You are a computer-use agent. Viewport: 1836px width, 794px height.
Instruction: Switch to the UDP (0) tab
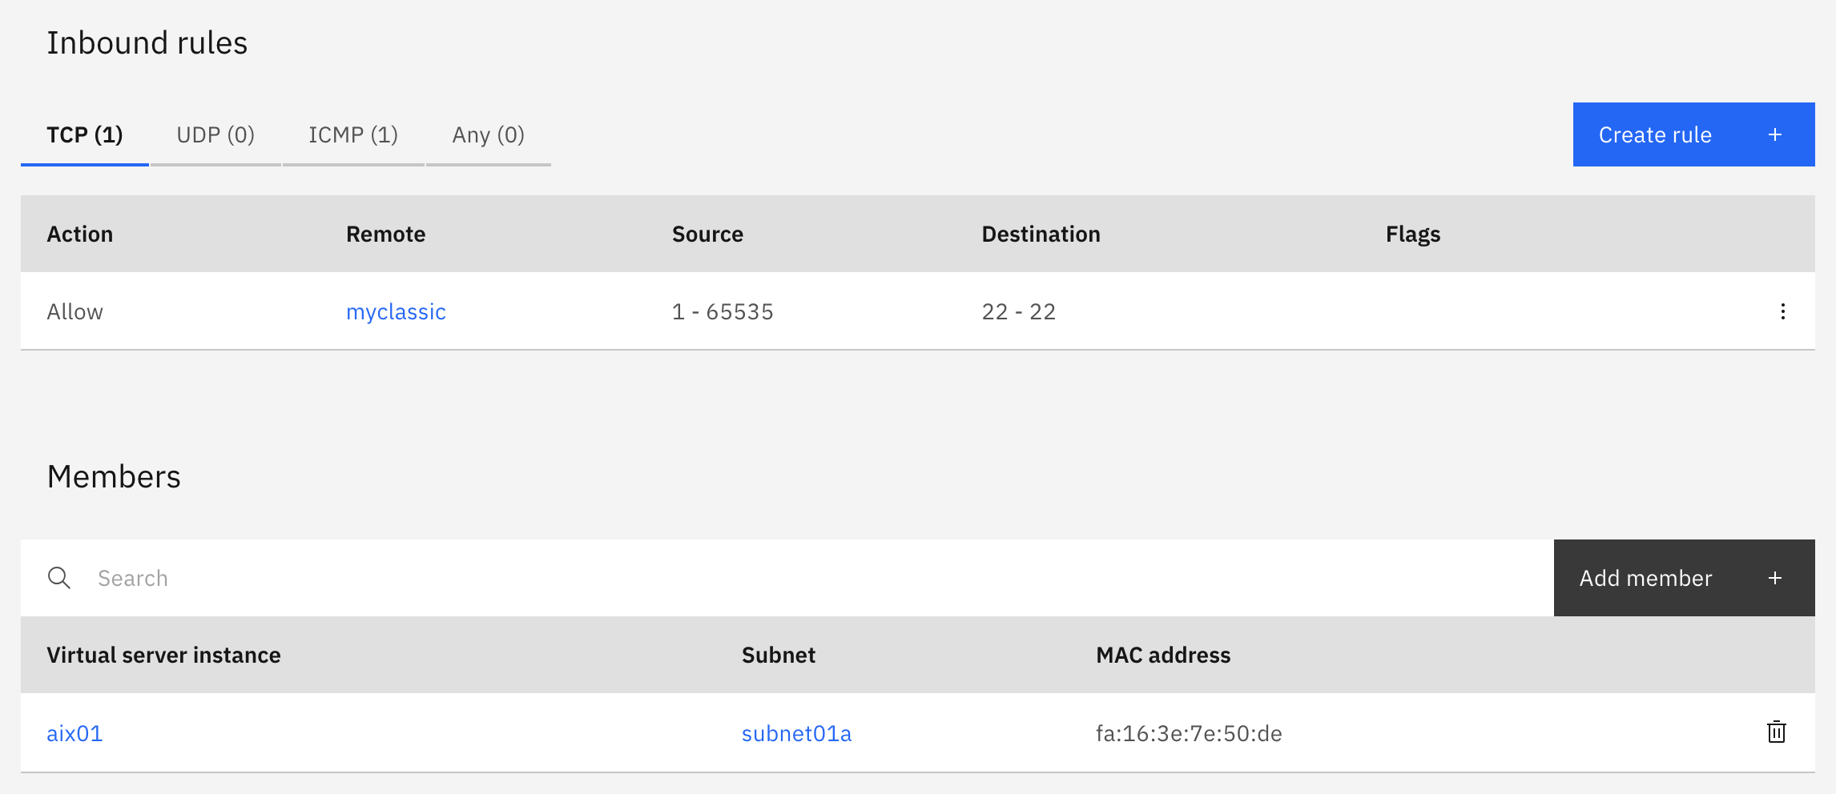click(x=215, y=134)
